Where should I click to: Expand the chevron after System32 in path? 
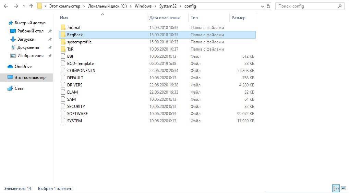180,6
